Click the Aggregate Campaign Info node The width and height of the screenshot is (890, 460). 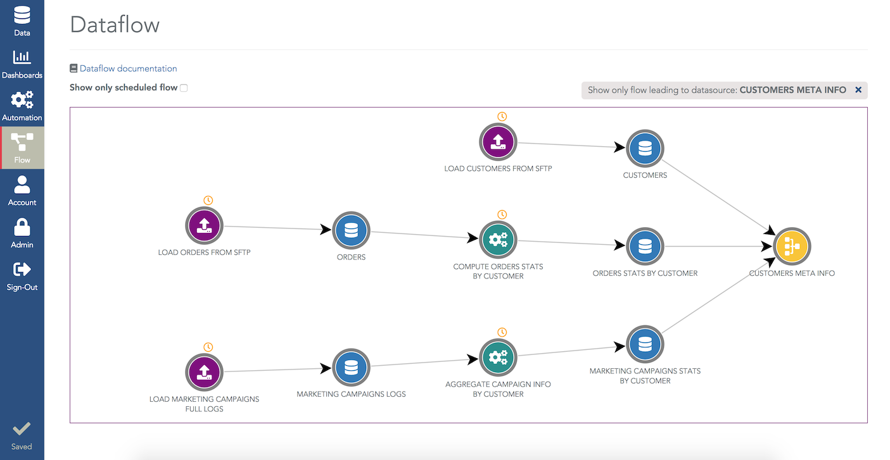tap(498, 357)
